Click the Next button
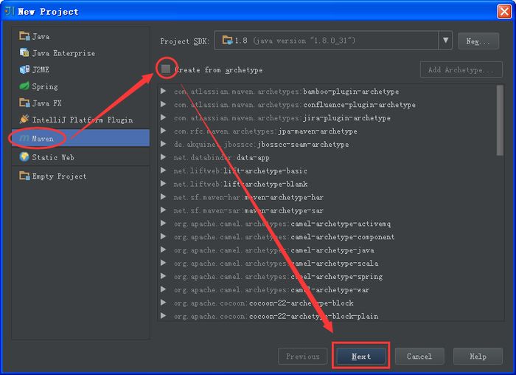This screenshot has height=375, width=516. [x=361, y=357]
